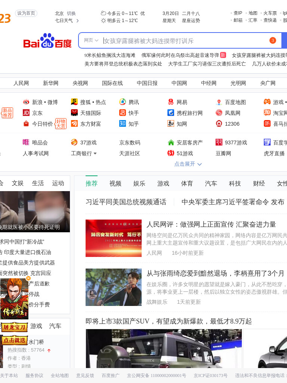The image size is (287, 383).
Task: Open the 星座运势 link
Action: (191, 21)
